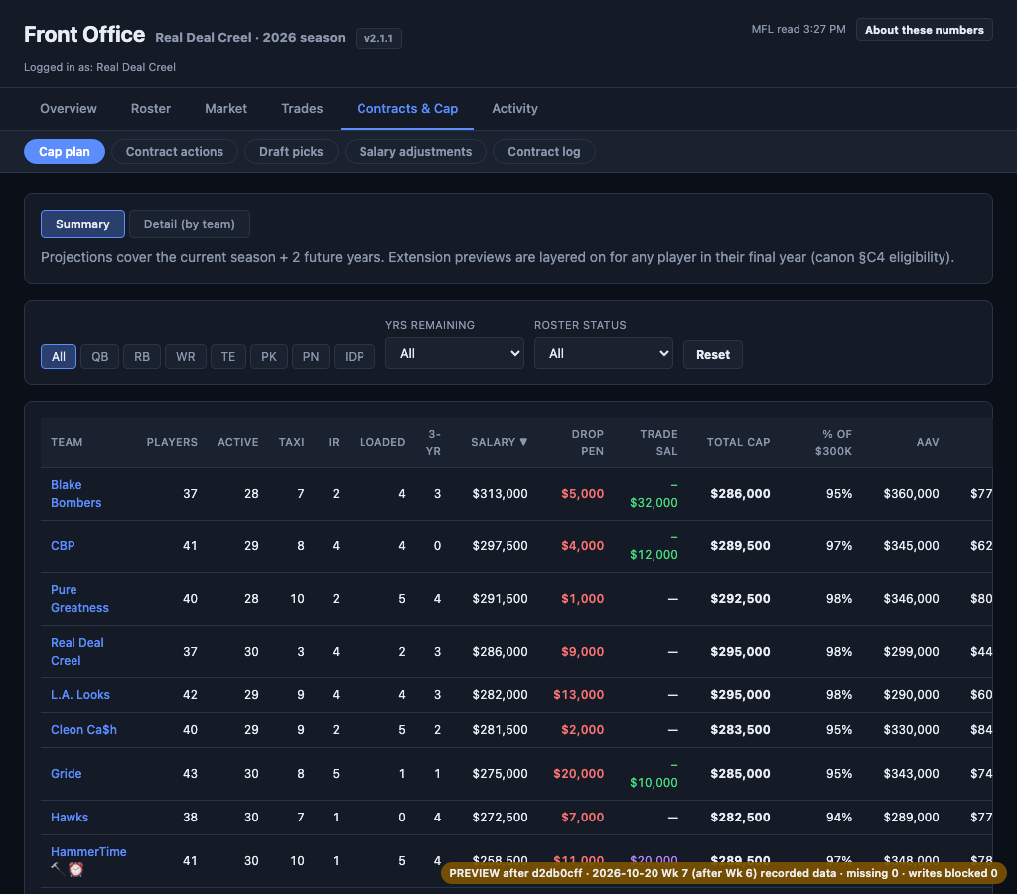Open the Real Deal Creel team link

pyautogui.click(x=77, y=652)
